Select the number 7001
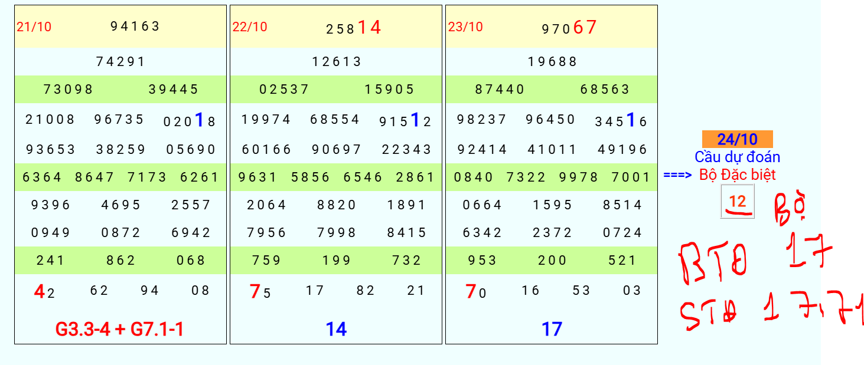The height and width of the screenshot is (365, 864). 631,177
